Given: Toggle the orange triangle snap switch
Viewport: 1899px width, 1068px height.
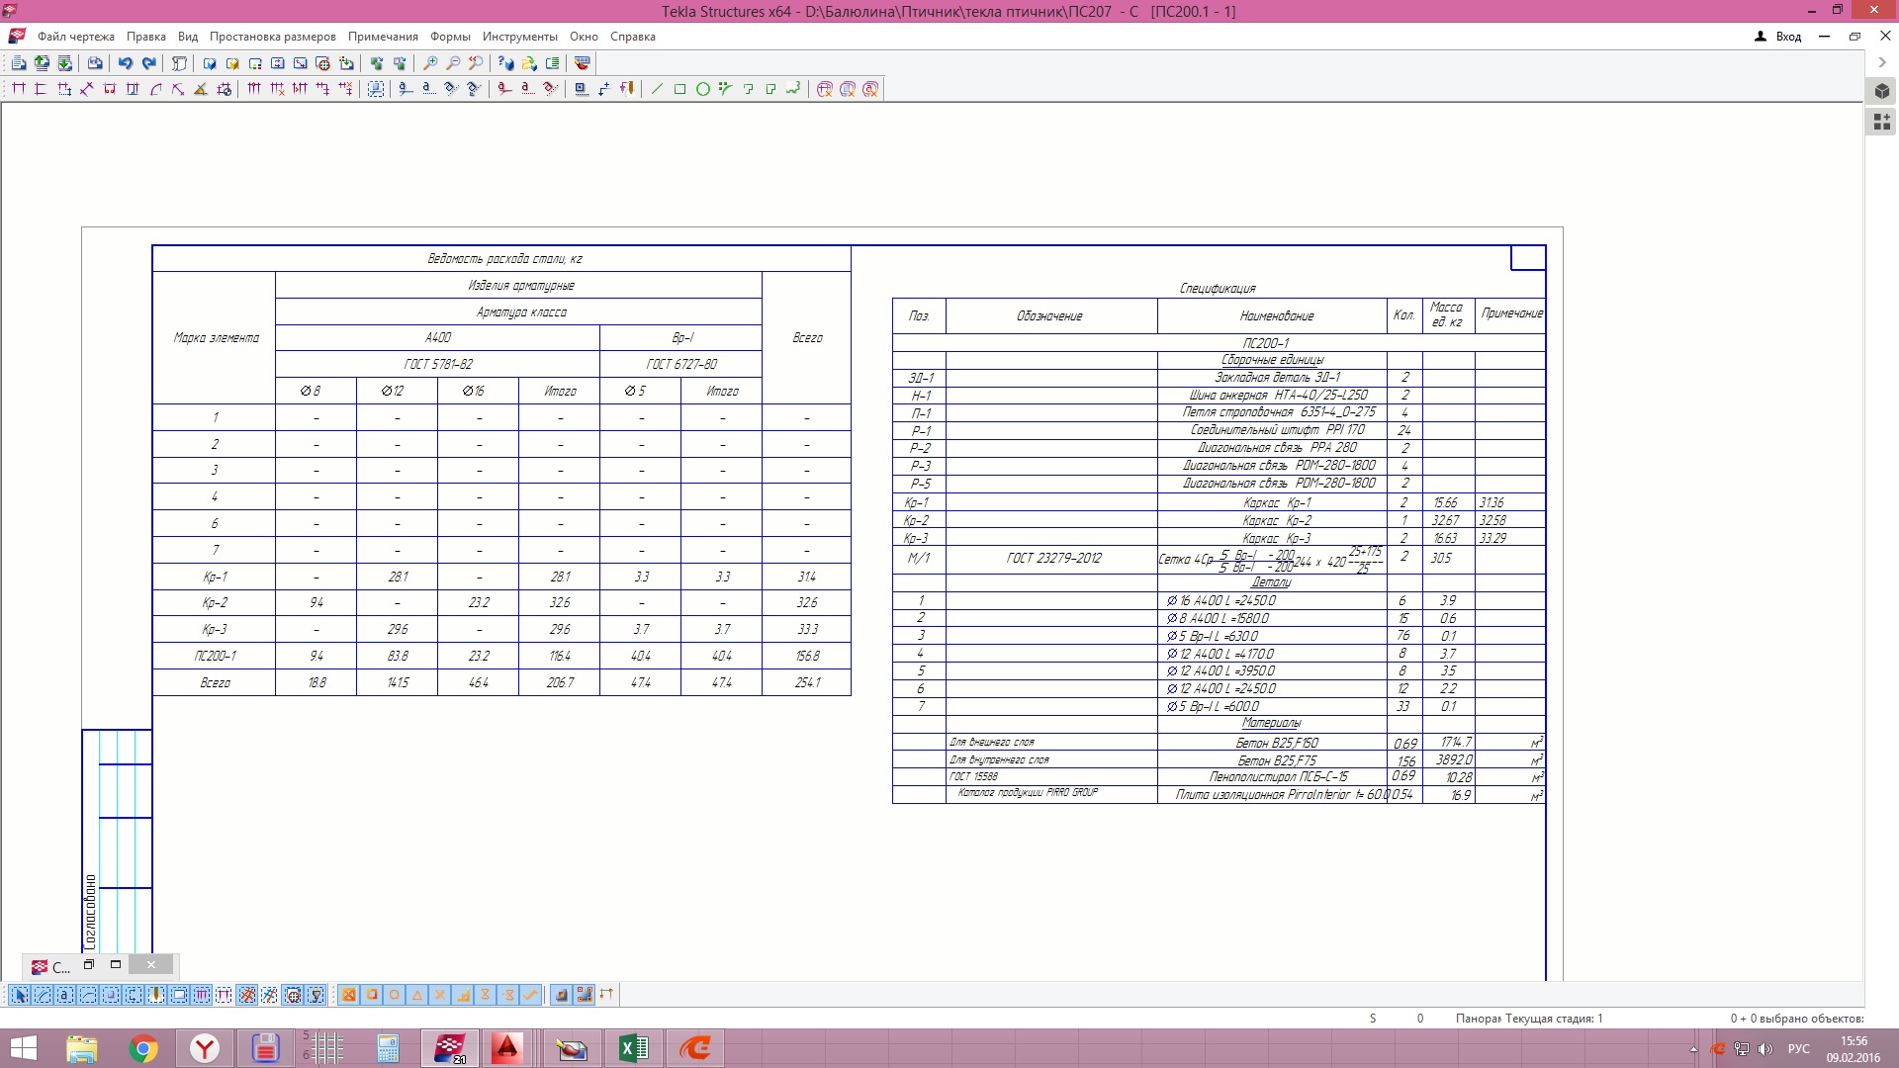Looking at the screenshot, I should 417,995.
